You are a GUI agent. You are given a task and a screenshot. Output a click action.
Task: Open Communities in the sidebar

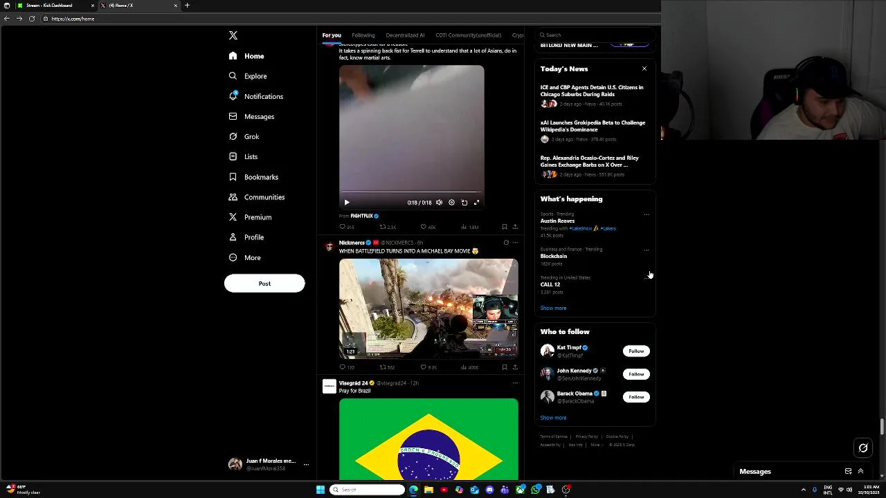click(257, 197)
